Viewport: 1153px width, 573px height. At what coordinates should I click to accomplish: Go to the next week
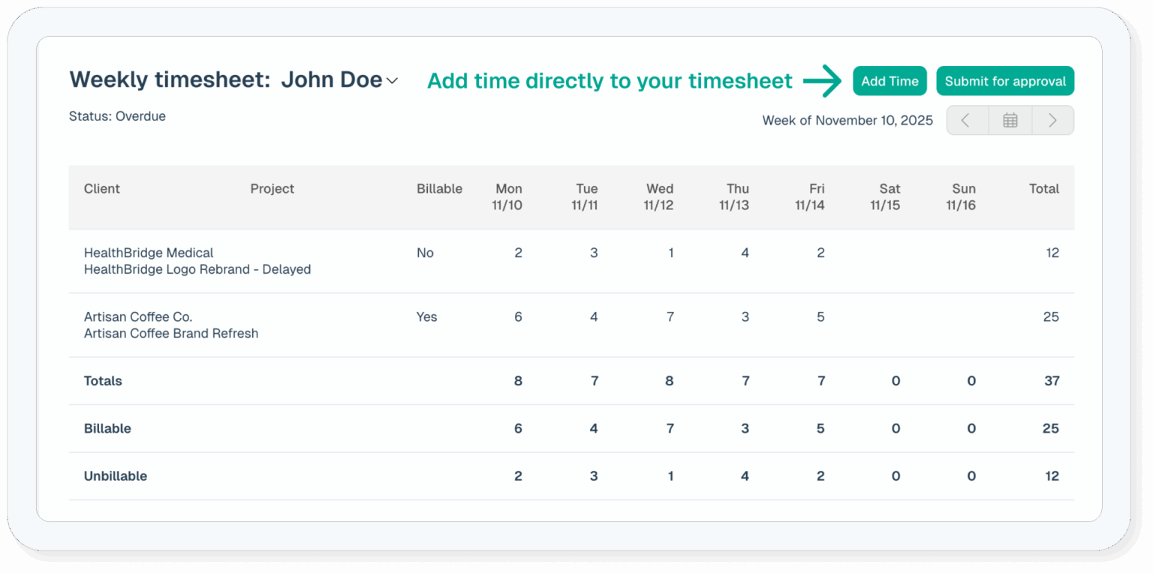tap(1053, 120)
